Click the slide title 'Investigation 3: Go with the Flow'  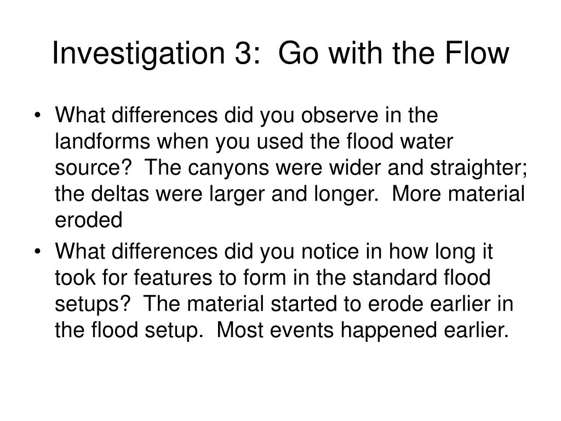click(280, 54)
